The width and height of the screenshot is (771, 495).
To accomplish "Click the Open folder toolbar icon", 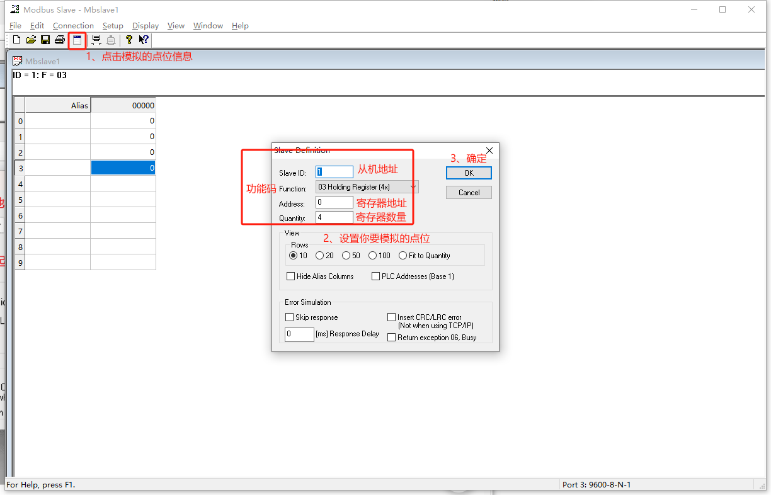I will (31, 40).
